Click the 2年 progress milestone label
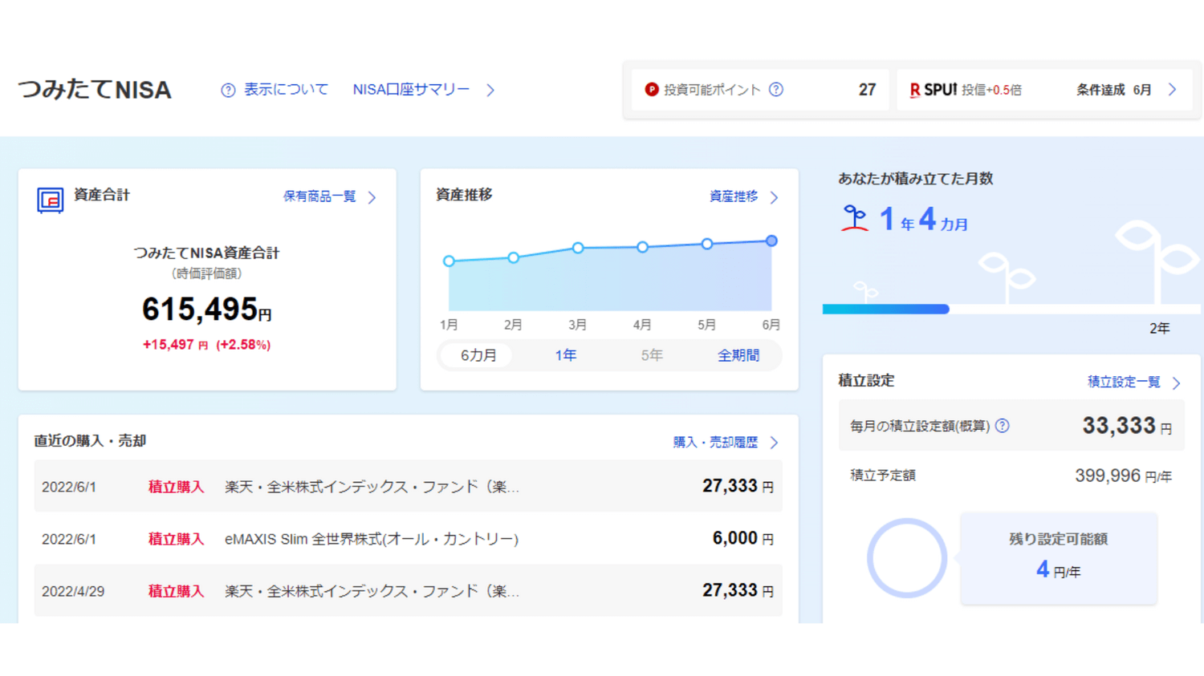Viewport: 1204px width, 676px height. pyautogui.click(x=1160, y=328)
